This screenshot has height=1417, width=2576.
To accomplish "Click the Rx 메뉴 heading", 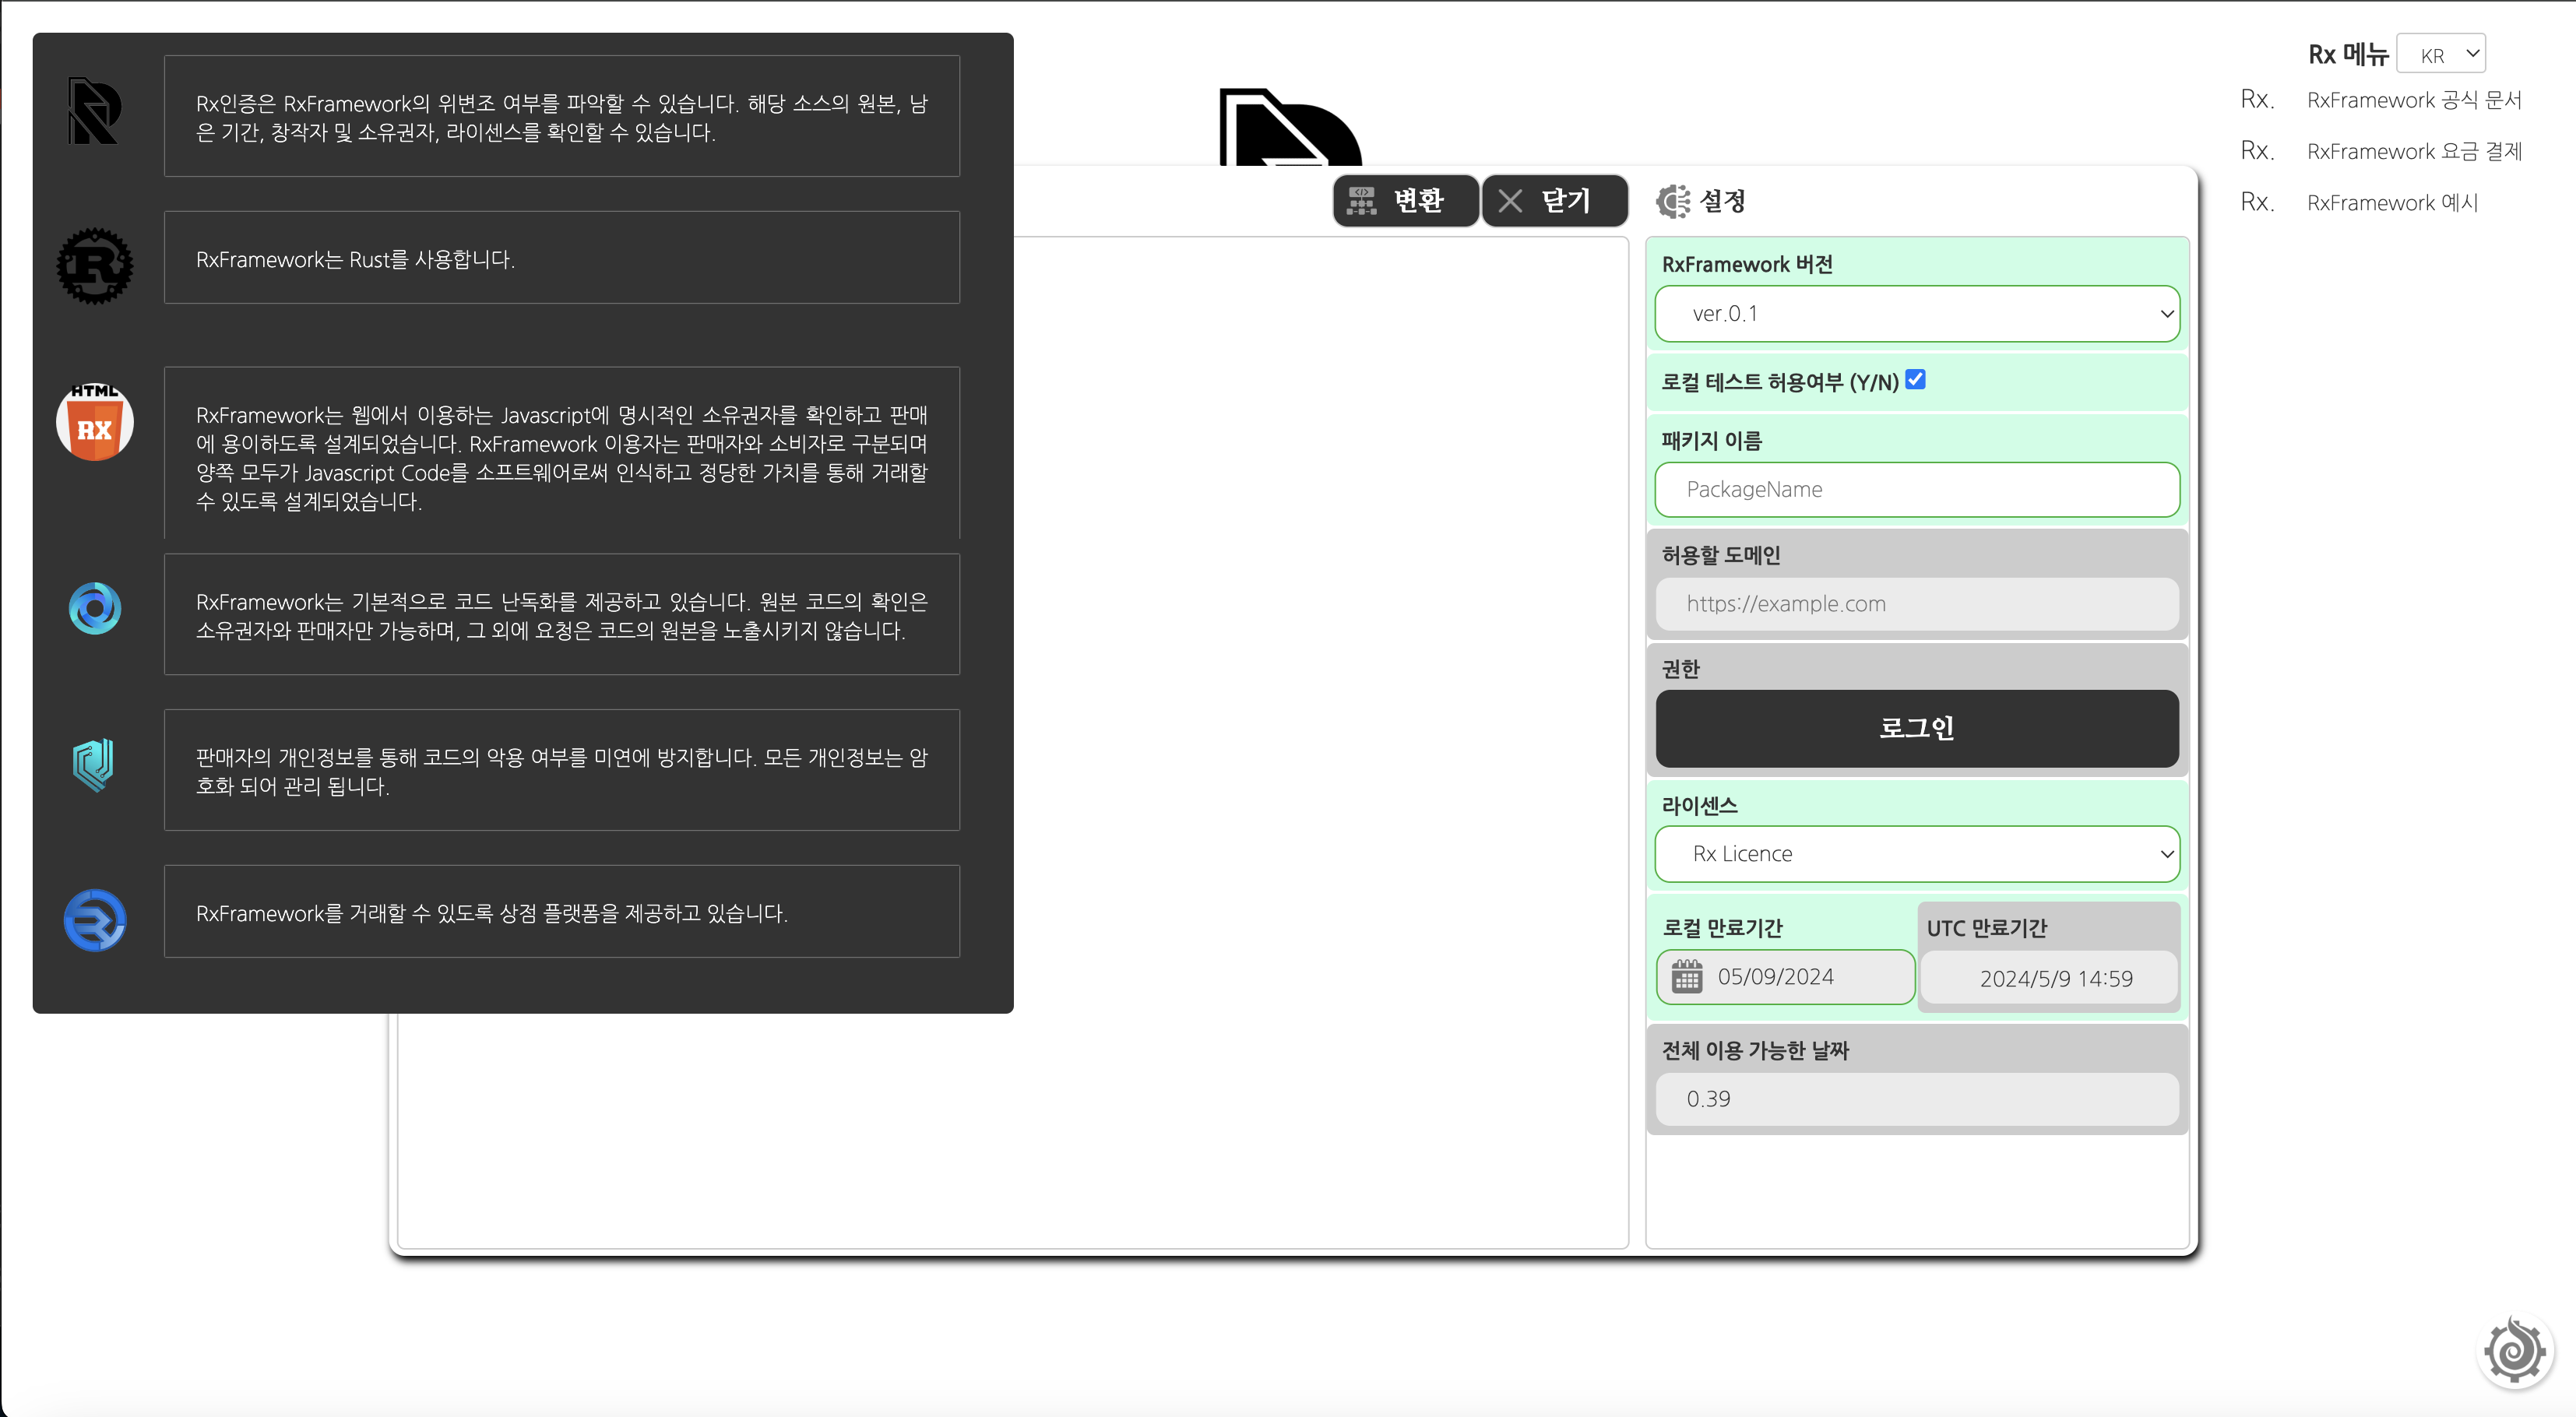I will tap(2348, 55).
